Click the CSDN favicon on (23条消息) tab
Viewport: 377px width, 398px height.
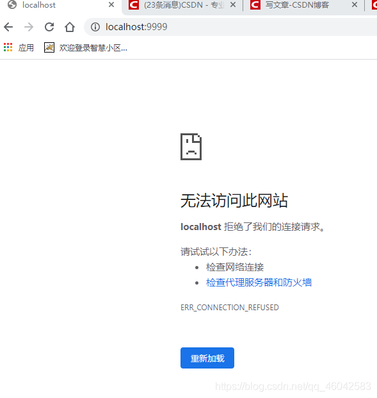133,5
